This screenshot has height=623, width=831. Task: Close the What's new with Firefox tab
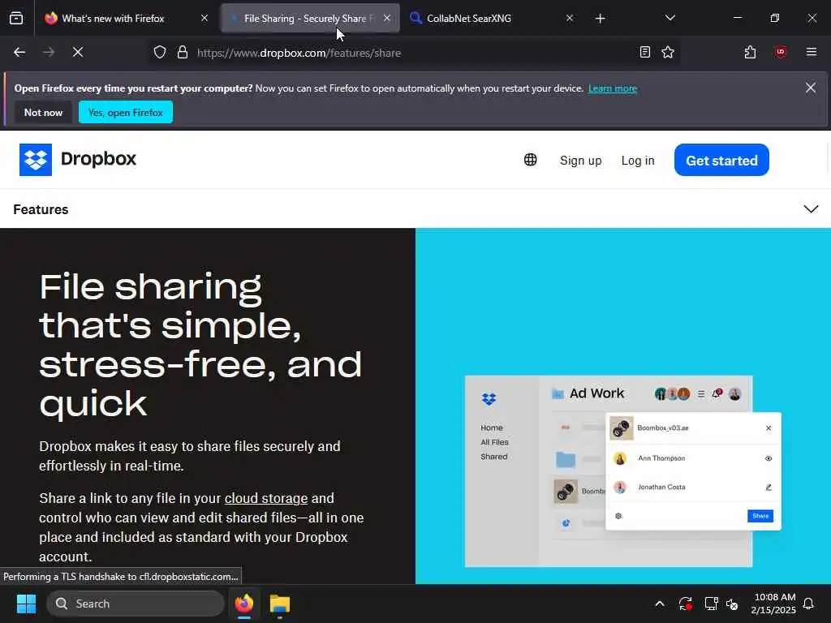click(204, 18)
